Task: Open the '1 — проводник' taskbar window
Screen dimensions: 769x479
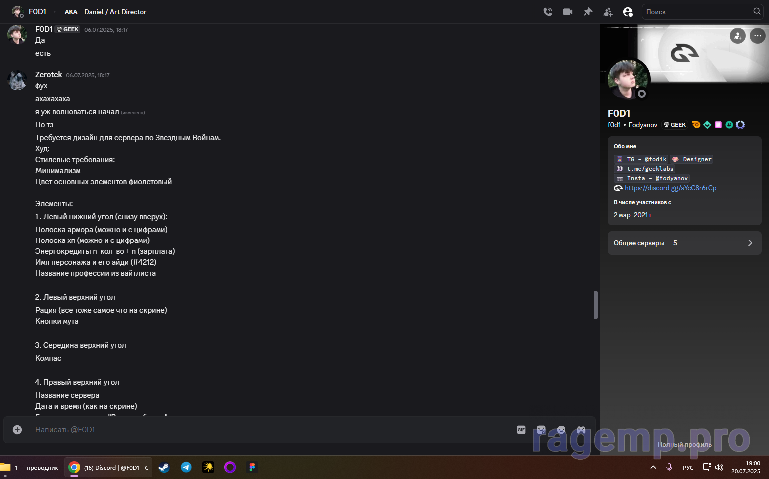Action: point(31,468)
